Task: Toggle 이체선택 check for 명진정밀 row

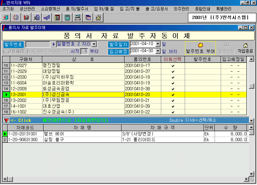Action: point(173,66)
